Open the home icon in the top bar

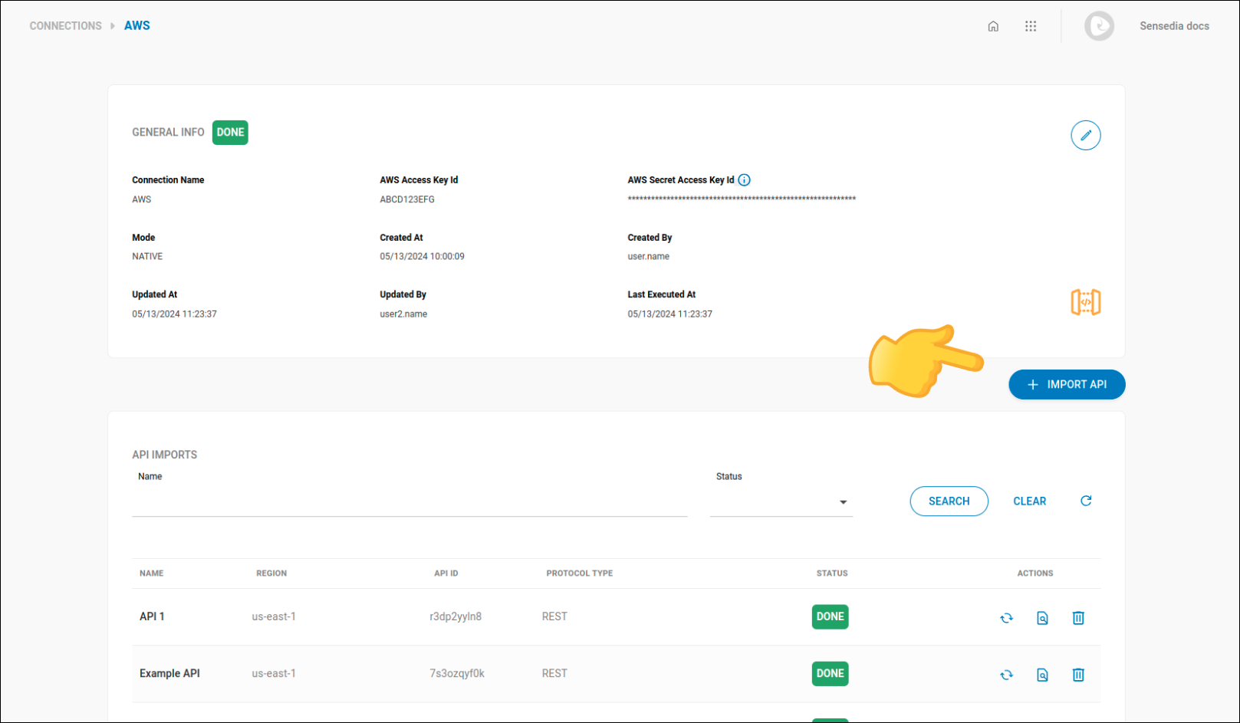[x=993, y=25]
